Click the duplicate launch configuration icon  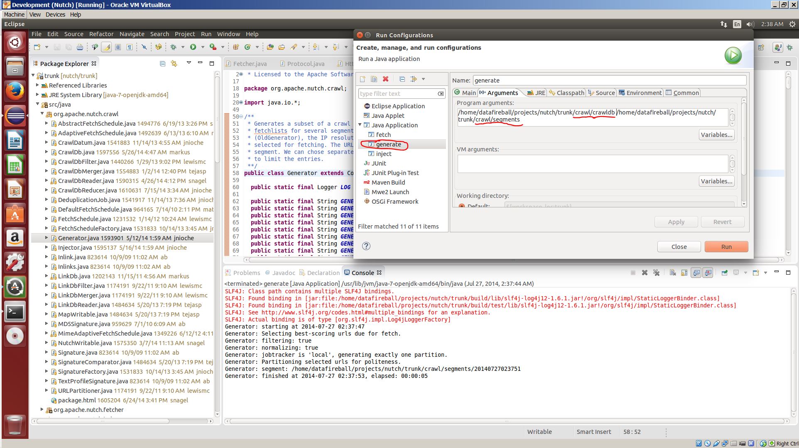pos(374,79)
